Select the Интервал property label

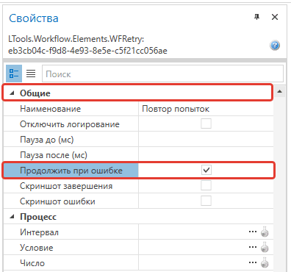click(x=39, y=232)
